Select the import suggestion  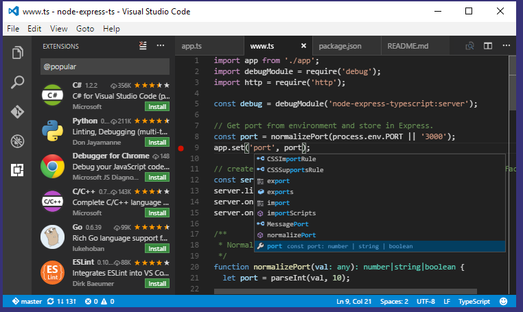point(380,203)
